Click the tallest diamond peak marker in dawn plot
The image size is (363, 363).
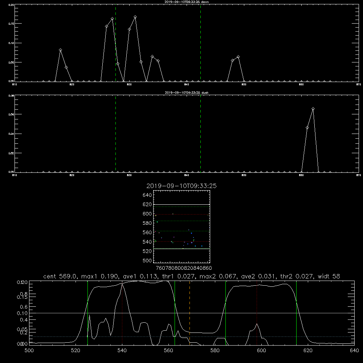tap(135, 17)
